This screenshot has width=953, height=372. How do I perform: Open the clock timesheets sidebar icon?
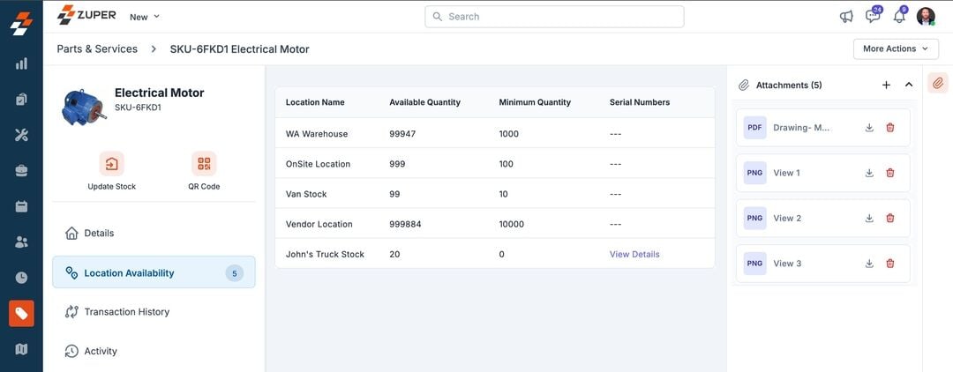pos(21,278)
